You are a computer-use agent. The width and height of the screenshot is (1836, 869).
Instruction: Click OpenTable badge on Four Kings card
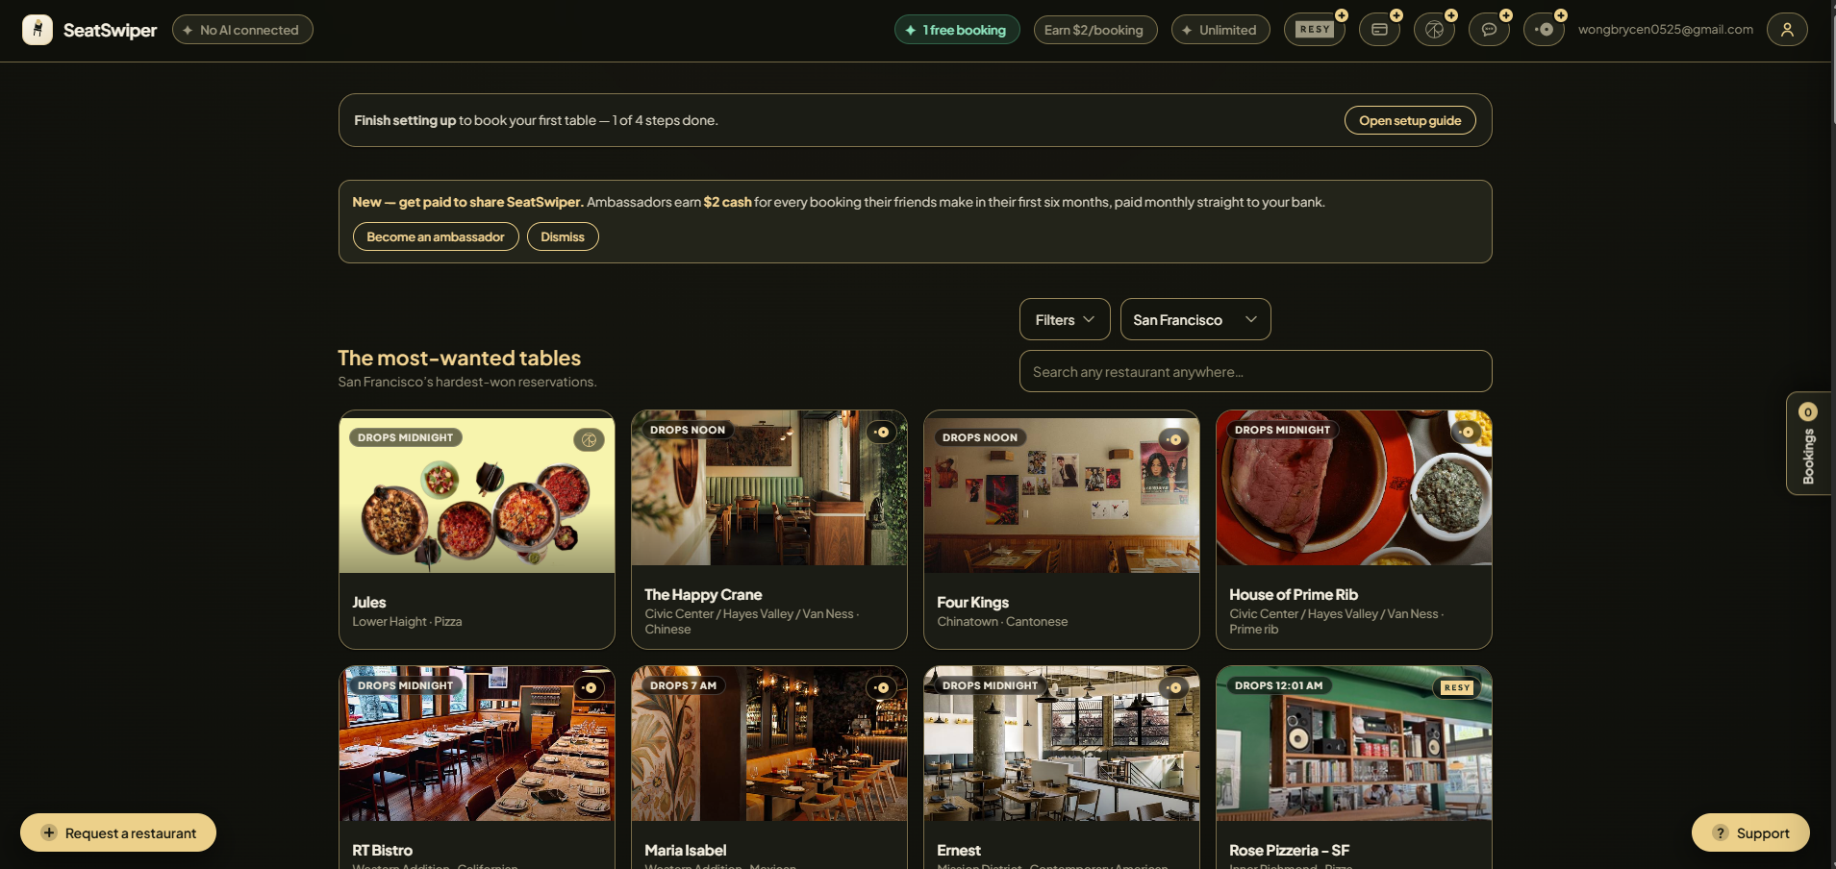pos(1173,439)
